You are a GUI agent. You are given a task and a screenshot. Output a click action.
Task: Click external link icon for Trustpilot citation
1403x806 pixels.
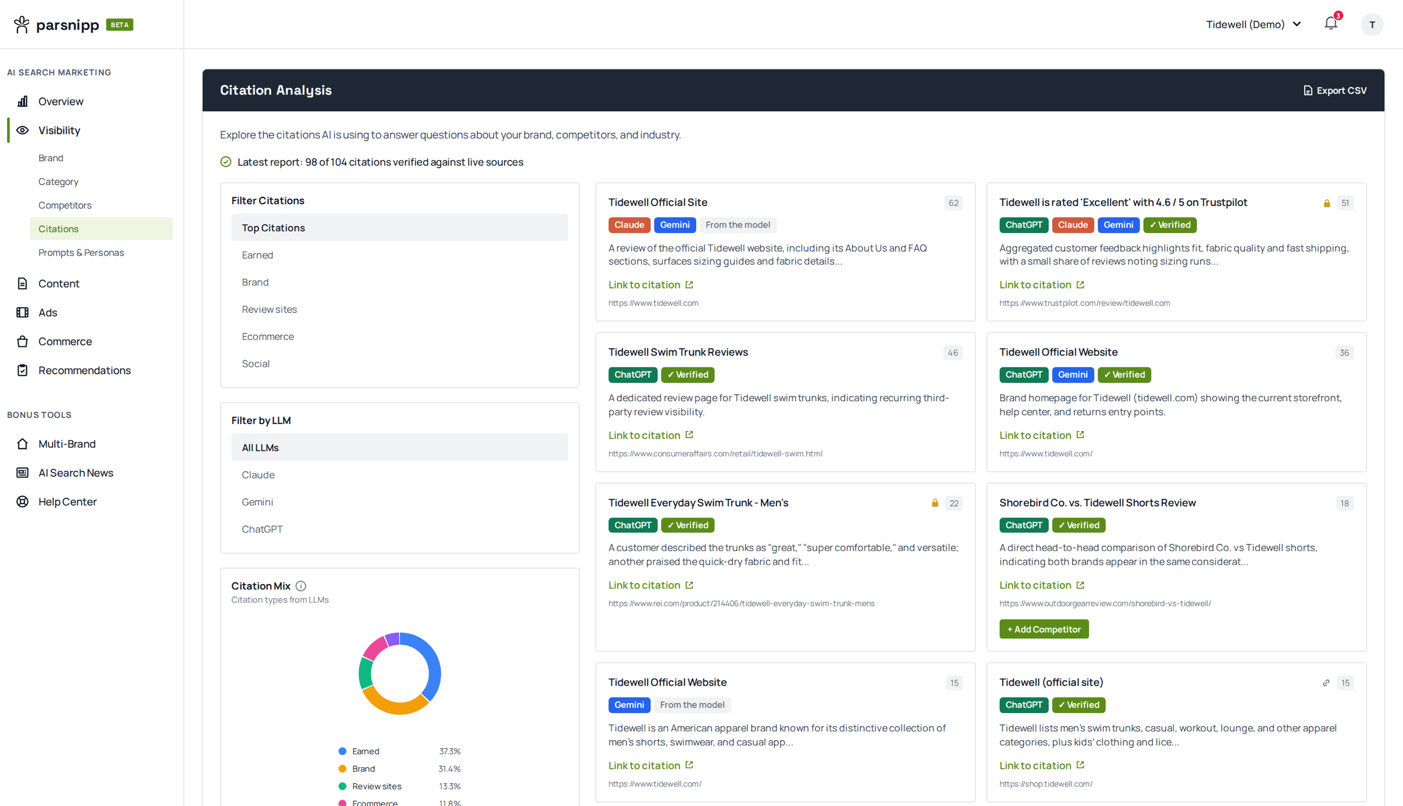point(1080,284)
